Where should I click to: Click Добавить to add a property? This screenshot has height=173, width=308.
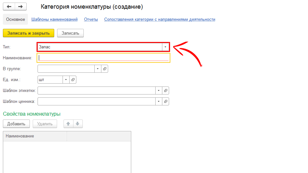pos(16,124)
